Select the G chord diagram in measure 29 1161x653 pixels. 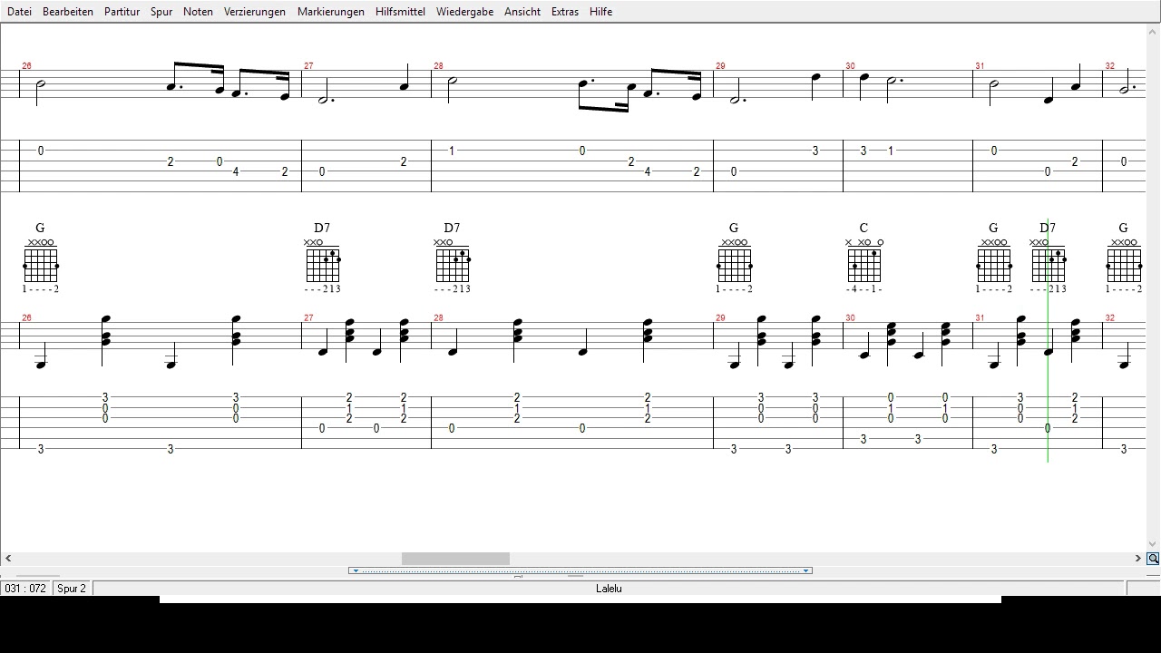(x=734, y=265)
